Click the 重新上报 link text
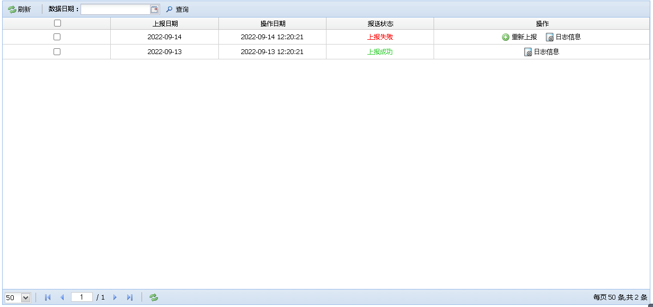 click(x=524, y=37)
